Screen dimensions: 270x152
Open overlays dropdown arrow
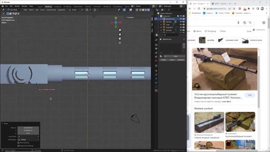pos(133,10)
